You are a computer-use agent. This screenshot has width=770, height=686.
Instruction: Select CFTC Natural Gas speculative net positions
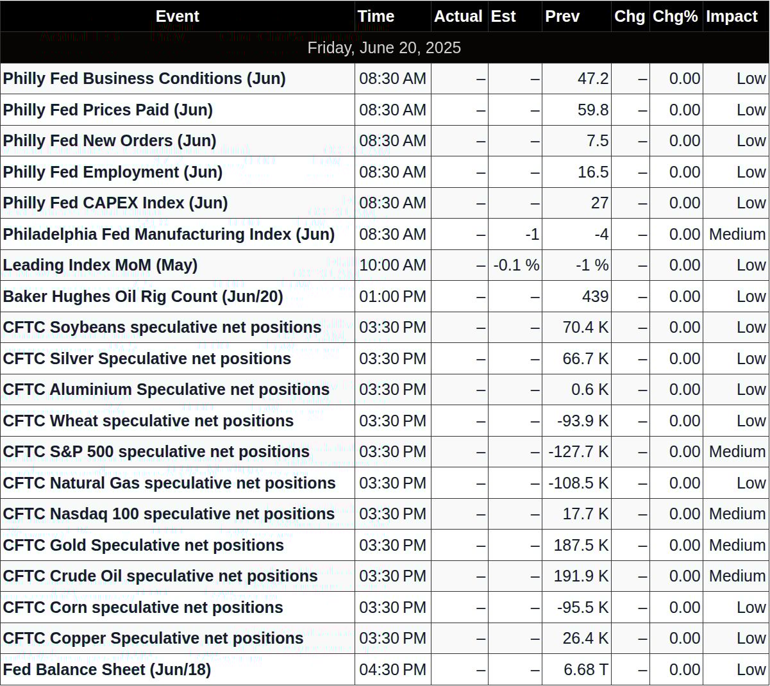coord(169,483)
